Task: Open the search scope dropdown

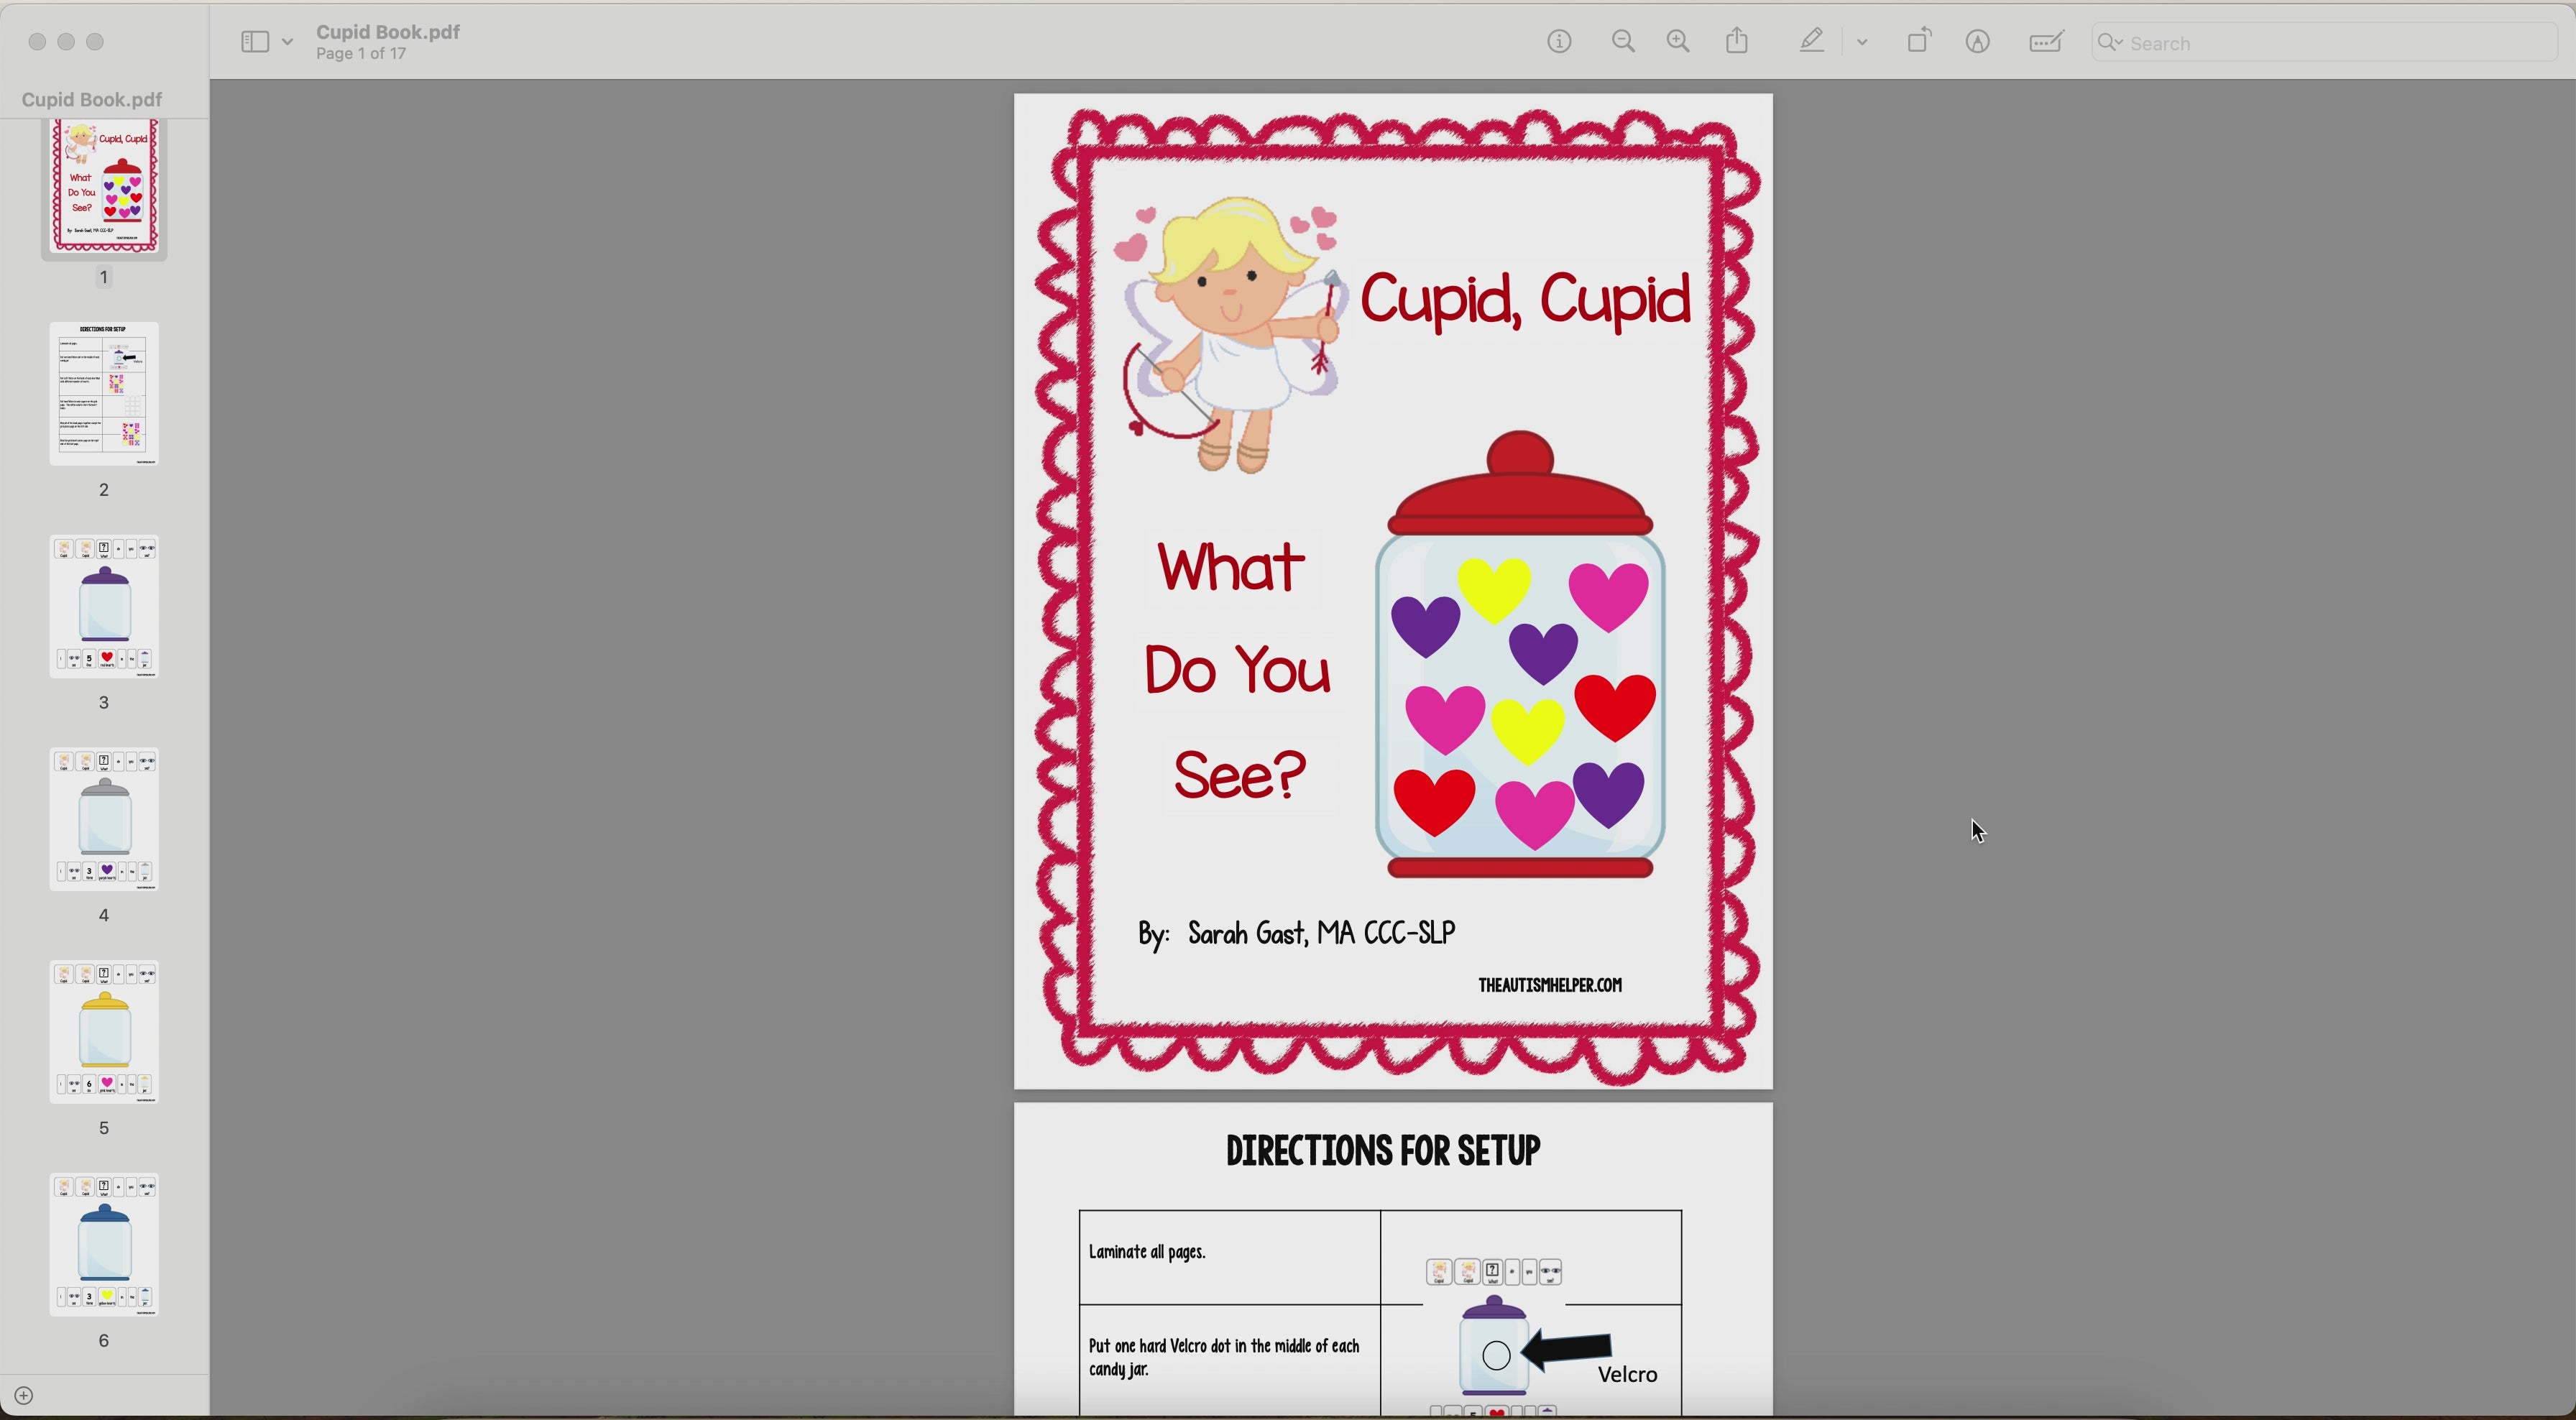Action: pyautogui.click(x=2110, y=43)
